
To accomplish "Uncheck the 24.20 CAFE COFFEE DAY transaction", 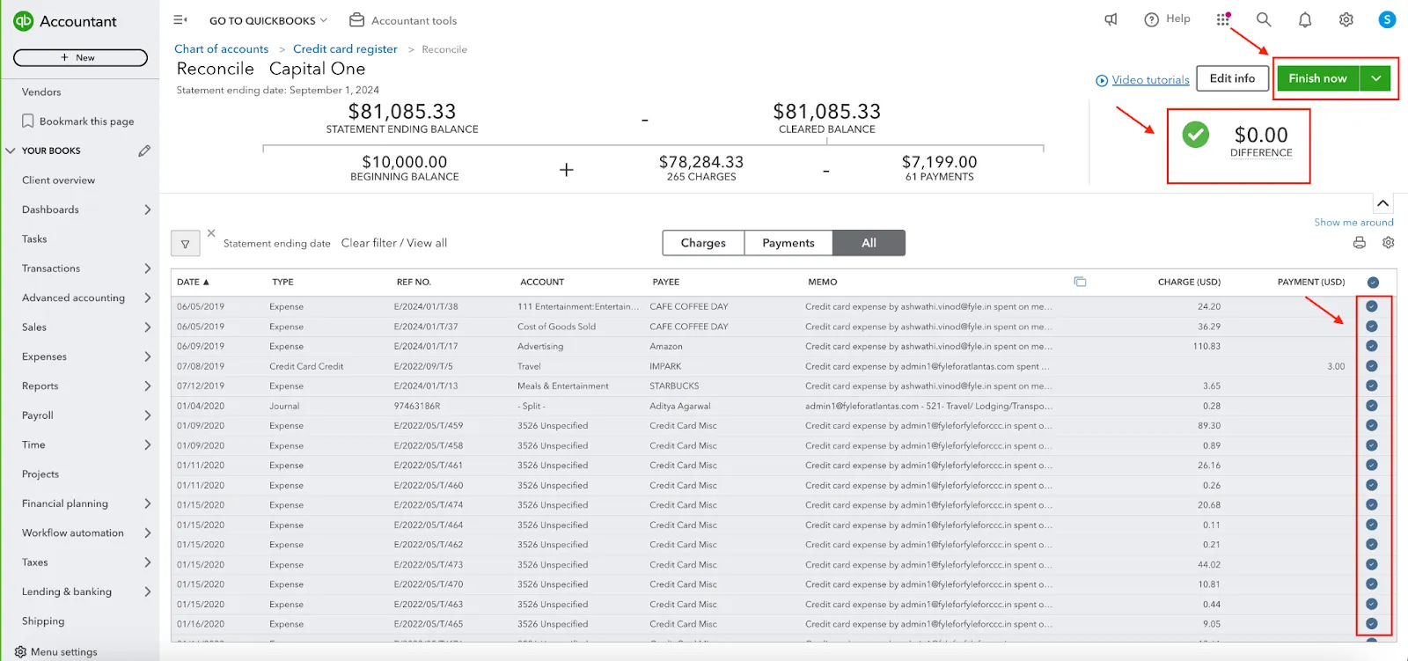I will (x=1371, y=306).
